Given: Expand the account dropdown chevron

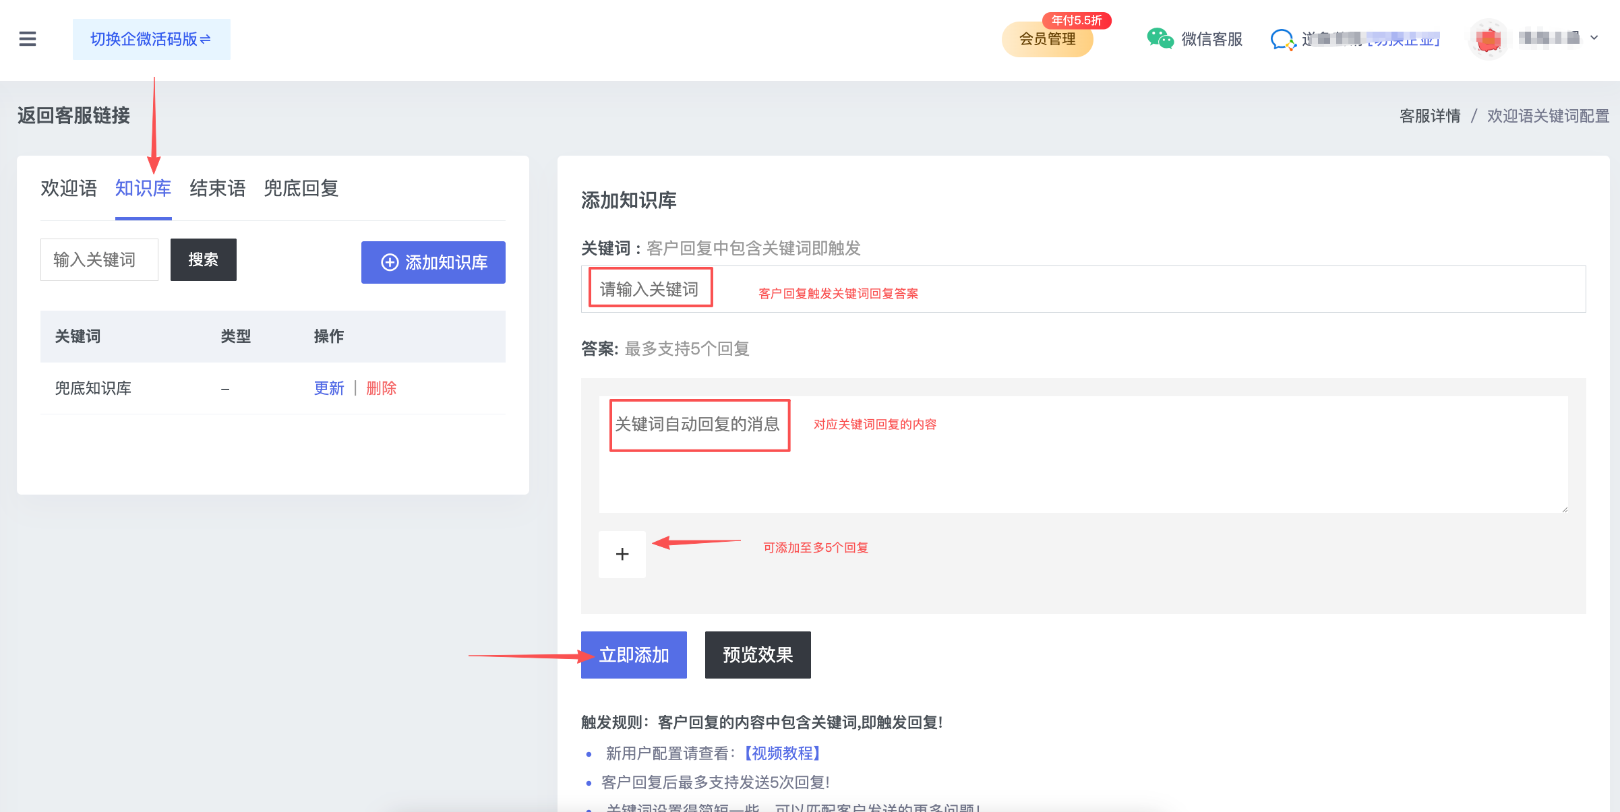Looking at the screenshot, I should point(1594,38).
